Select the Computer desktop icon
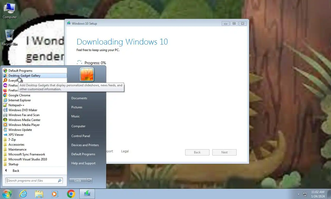The height and width of the screenshot is (199, 331). (10, 11)
